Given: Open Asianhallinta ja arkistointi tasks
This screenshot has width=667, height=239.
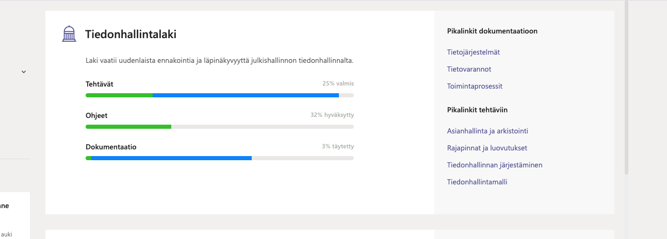Looking at the screenshot, I should coord(487,131).
